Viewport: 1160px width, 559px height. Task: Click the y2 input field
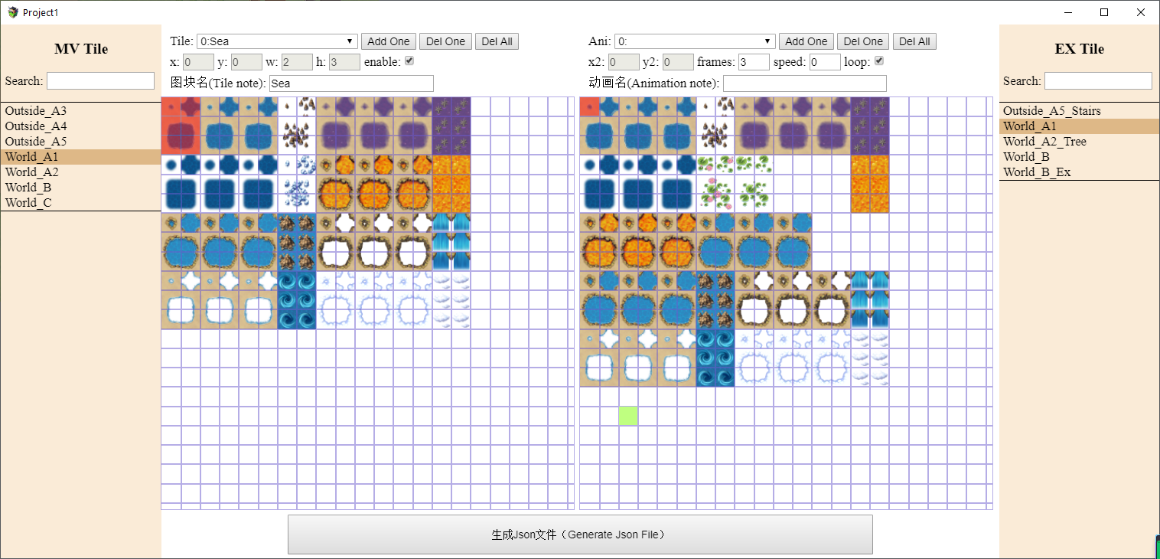point(678,62)
